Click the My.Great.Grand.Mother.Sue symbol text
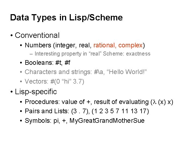This screenshot has width=196, height=147. coord(107,121)
